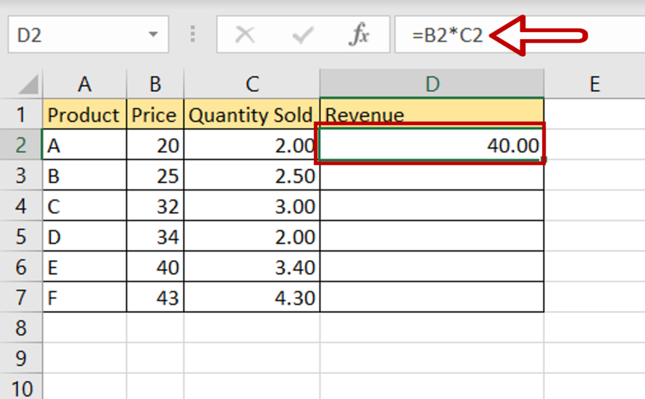Select row 10 header
645x399 pixels.
point(21,387)
